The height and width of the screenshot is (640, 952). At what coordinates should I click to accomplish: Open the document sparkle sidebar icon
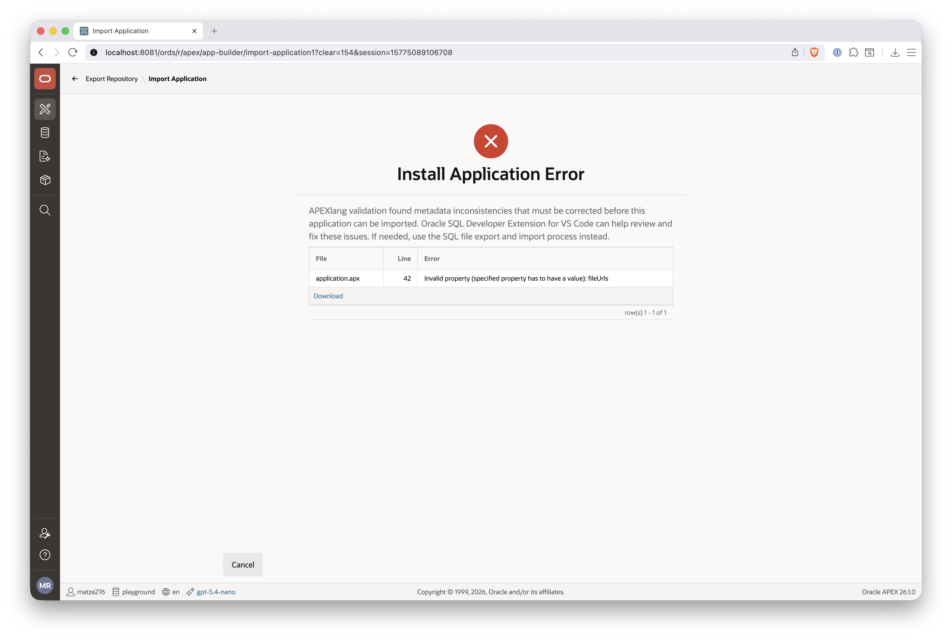[x=45, y=156]
